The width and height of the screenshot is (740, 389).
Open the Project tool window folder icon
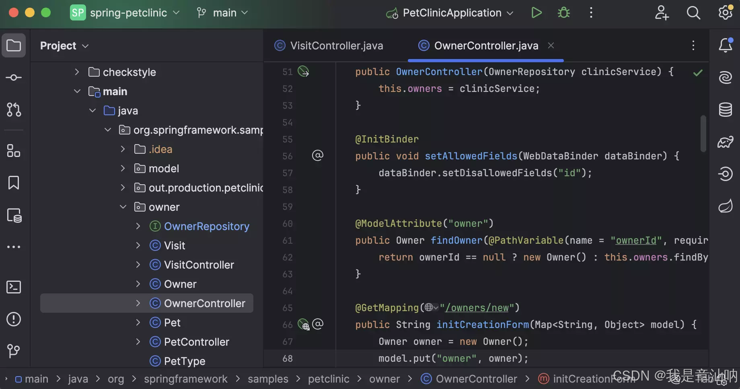click(14, 45)
